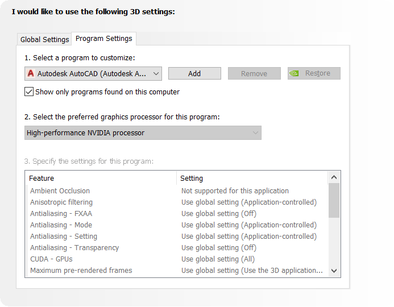Select Anisotropic filtering setting row
This screenshot has width=394, height=307.
pyautogui.click(x=248, y=202)
